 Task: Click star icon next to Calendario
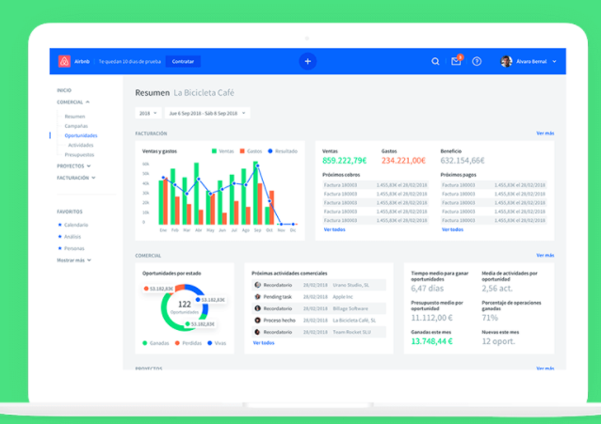click(59, 226)
